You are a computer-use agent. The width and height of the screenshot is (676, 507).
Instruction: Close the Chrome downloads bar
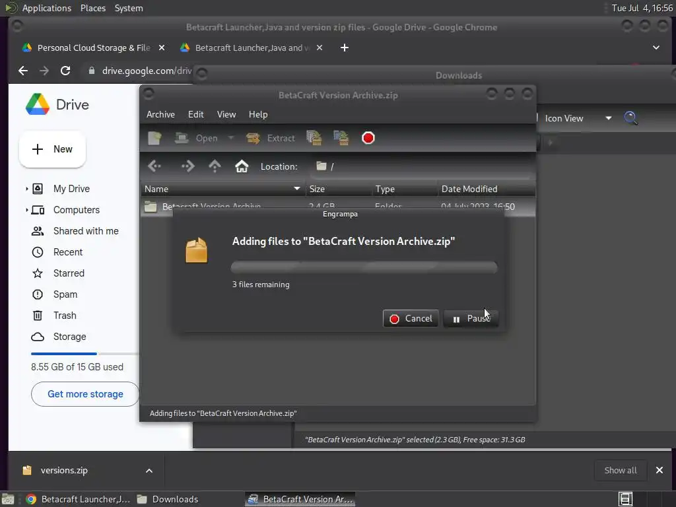pos(659,470)
